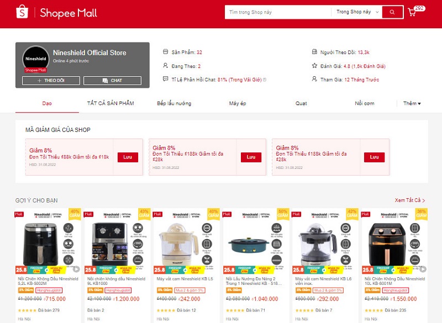
Task: Start a conversation with CHAT button
Action: pyautogui.click(x=113, y=81)
